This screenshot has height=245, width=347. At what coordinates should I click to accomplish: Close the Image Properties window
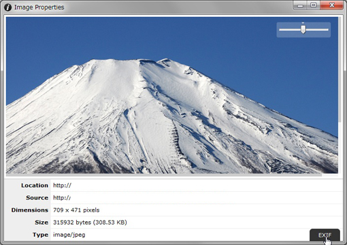(331, 5)
